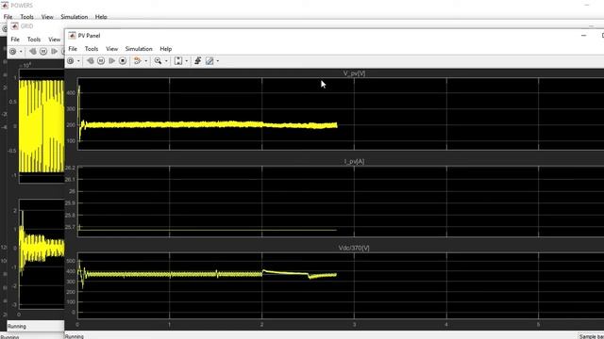Click the PV Panel window title

pos(89,36)
